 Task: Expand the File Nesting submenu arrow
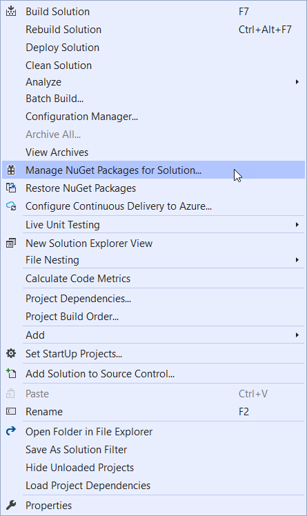click(297, 259)
